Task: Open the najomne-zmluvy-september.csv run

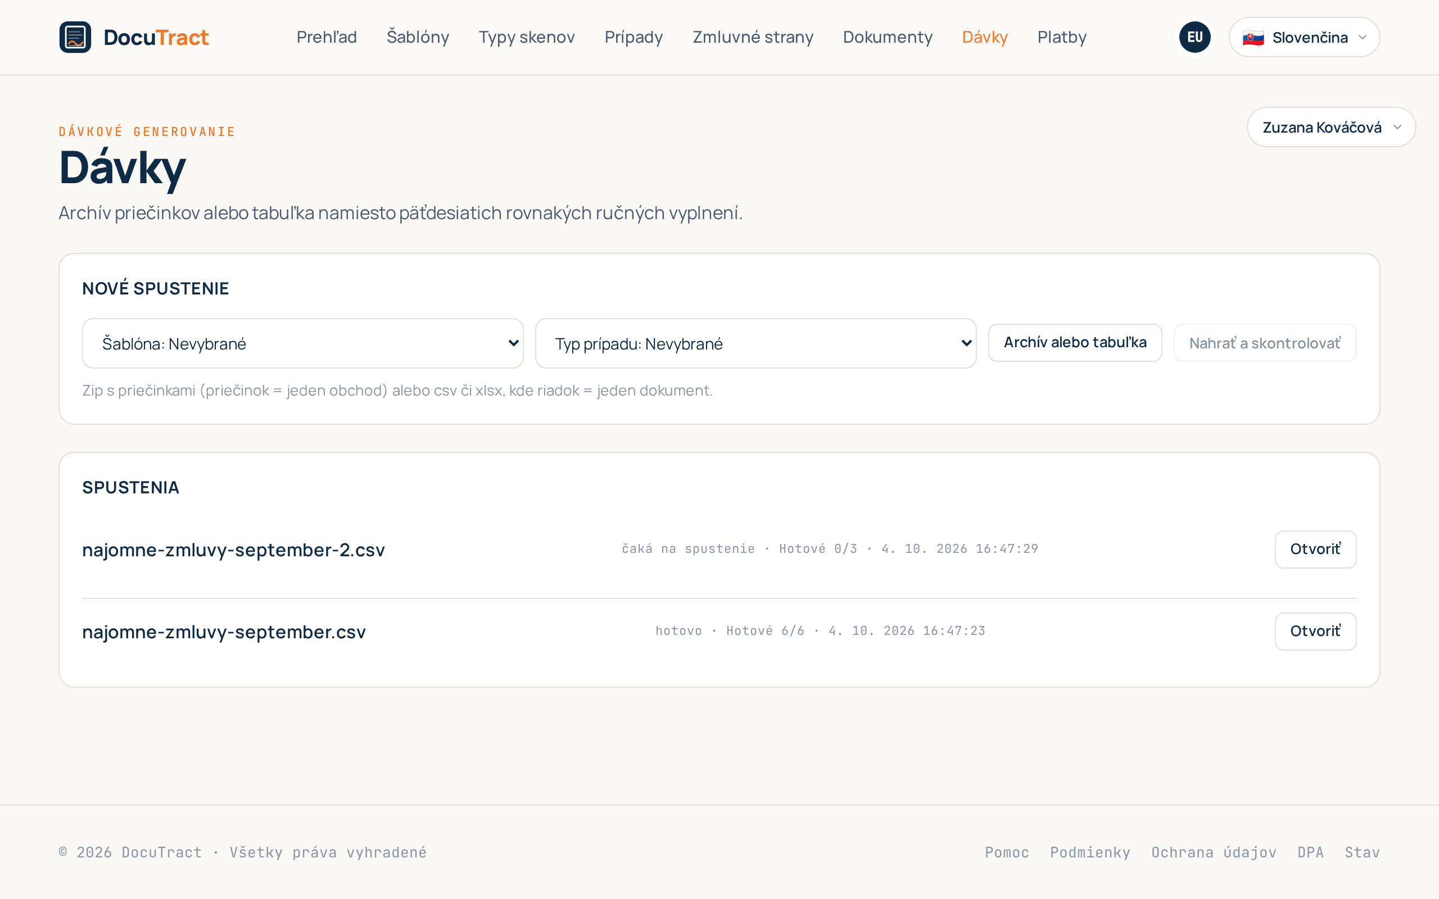Action: pos(1315,632)
